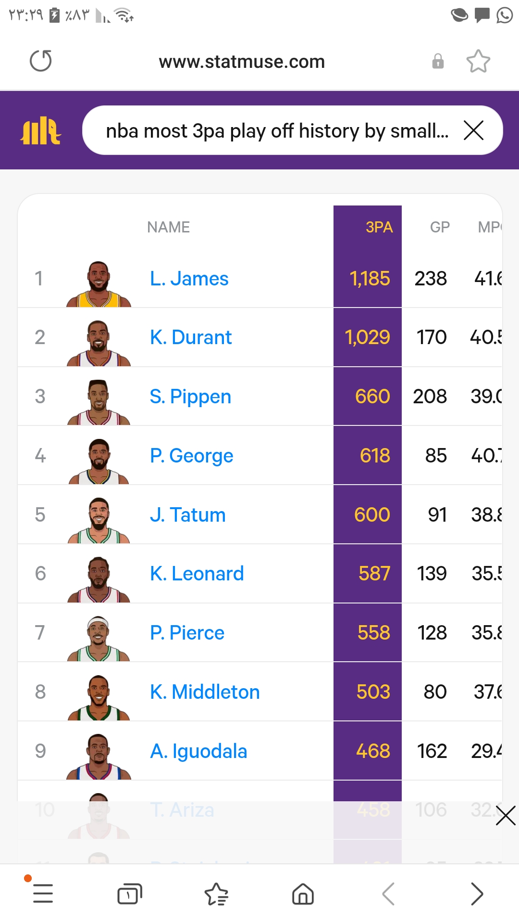Navigate forward with the right arrow
Viewport: 519px width, 924px height.
tap(476, 894)
